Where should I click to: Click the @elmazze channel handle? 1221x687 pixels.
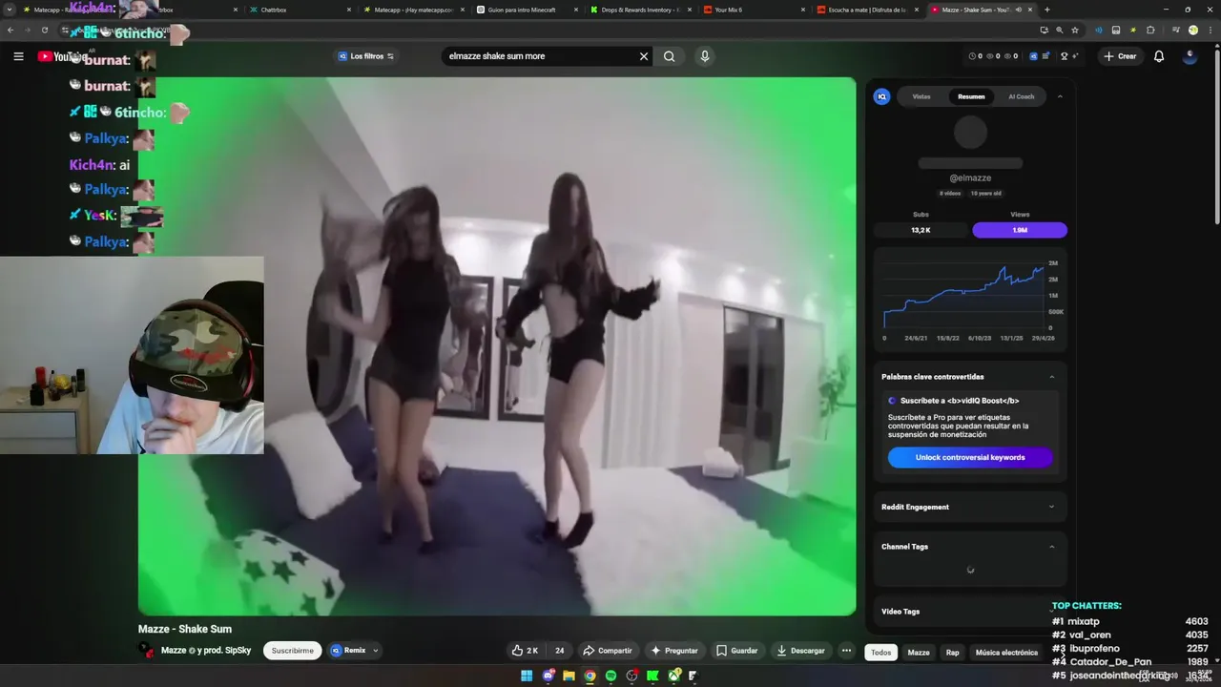970,177
